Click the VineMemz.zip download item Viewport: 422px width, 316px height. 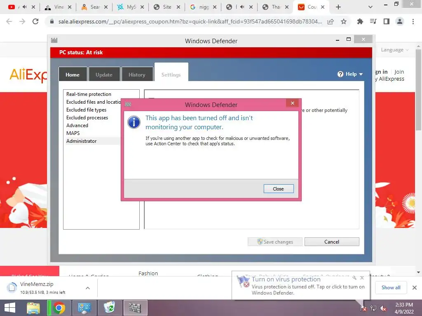tap(43, 288)
